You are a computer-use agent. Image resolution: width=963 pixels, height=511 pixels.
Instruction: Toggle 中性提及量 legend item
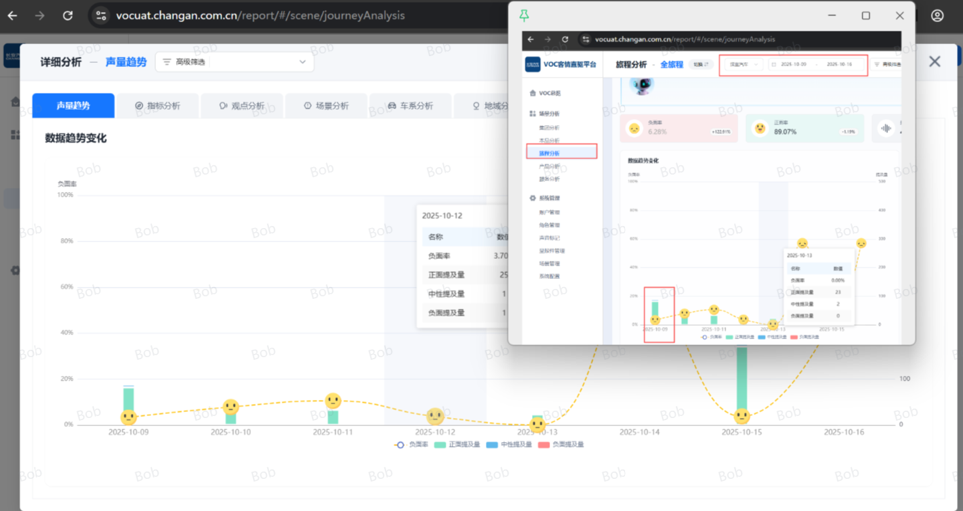click(509, 445)
